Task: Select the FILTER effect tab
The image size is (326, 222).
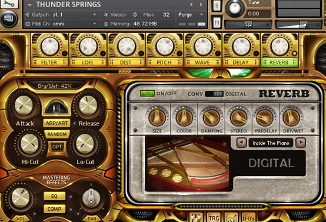Action: tap(49, 62)
